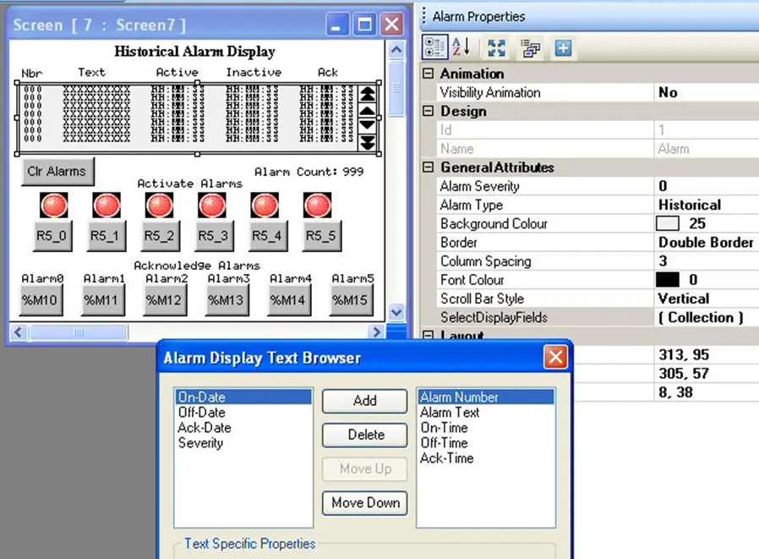The width and height of the screenshot is (759, 559).
Task: Click red indicator lamp above R5_4
Action: [265, 205]
